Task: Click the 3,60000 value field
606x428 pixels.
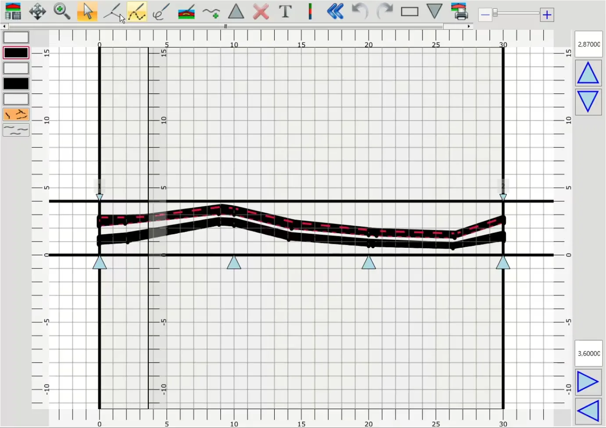Action: (x=588, y=353)
